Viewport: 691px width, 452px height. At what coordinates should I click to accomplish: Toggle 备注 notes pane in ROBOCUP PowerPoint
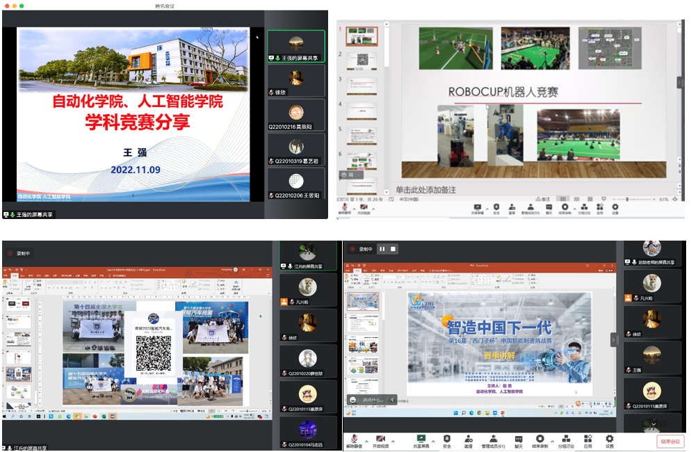(544, 199)
